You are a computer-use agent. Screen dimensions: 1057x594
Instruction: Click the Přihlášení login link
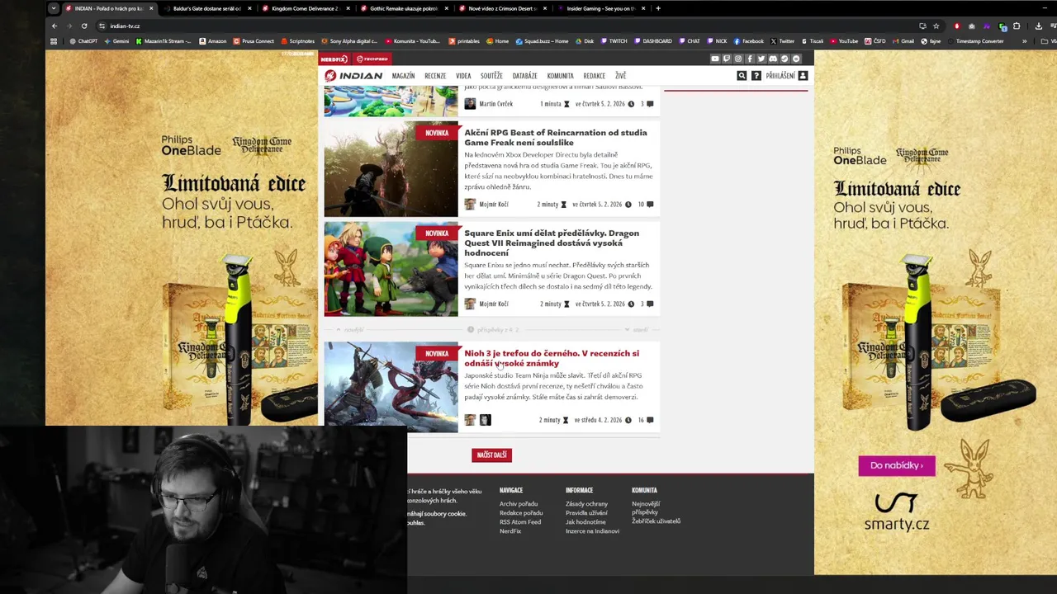click(x=780, y=76)
